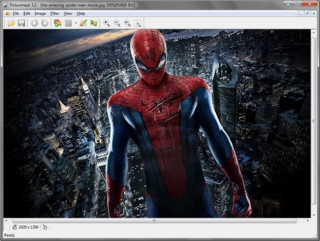
Task: Open the Help menu
Action: tap(81, 13)
